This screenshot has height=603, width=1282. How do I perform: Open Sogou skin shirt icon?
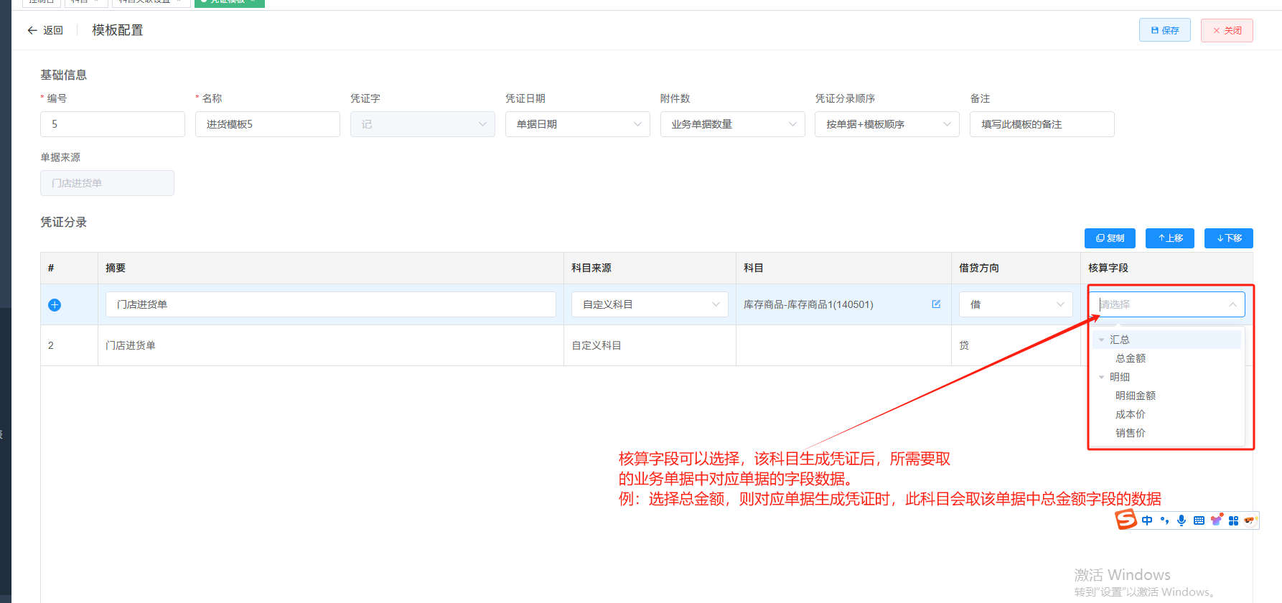[1217, 520]
